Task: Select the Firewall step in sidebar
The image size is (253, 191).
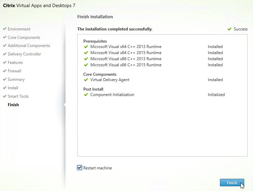Action: (x=15, y=71)
